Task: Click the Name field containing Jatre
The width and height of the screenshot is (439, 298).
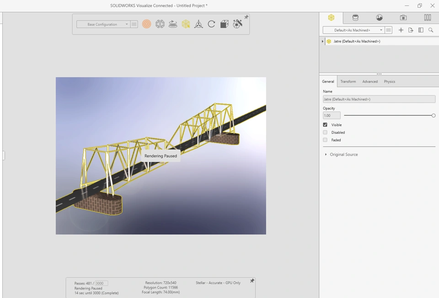Action: coord(379,99)
